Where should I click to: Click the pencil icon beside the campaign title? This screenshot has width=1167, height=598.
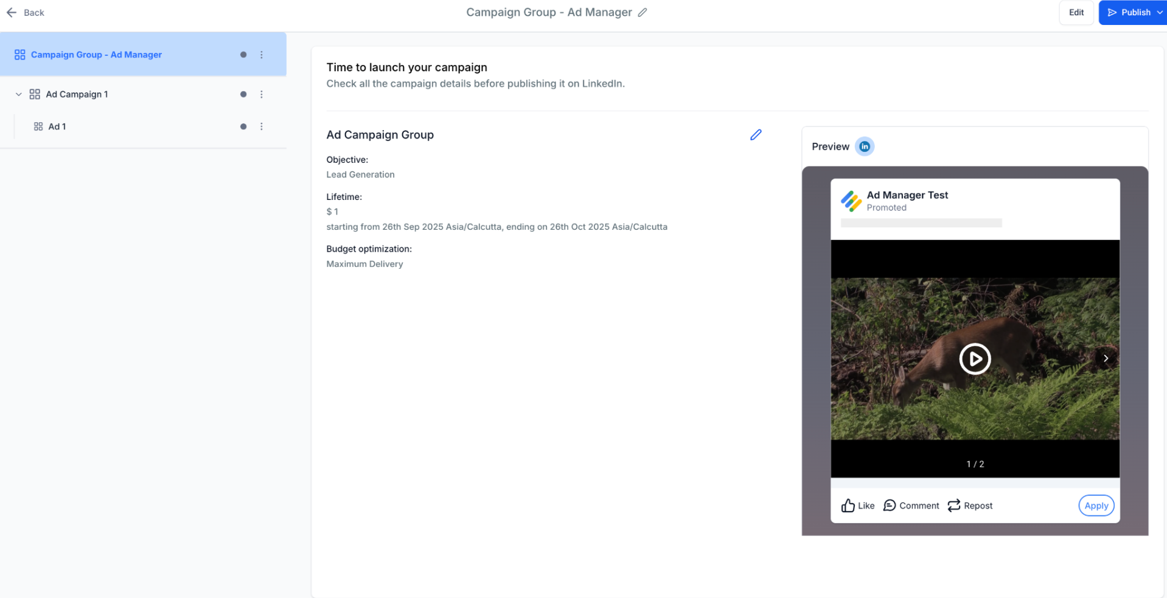(643, 12)
